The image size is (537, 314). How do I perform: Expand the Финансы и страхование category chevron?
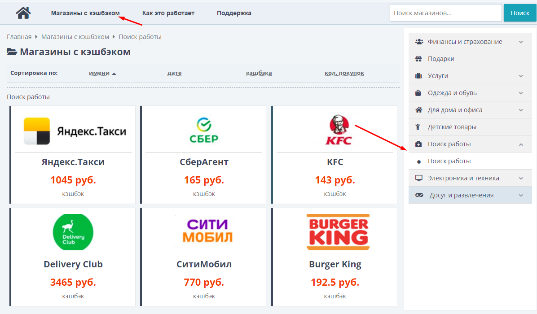pos(521,42)
